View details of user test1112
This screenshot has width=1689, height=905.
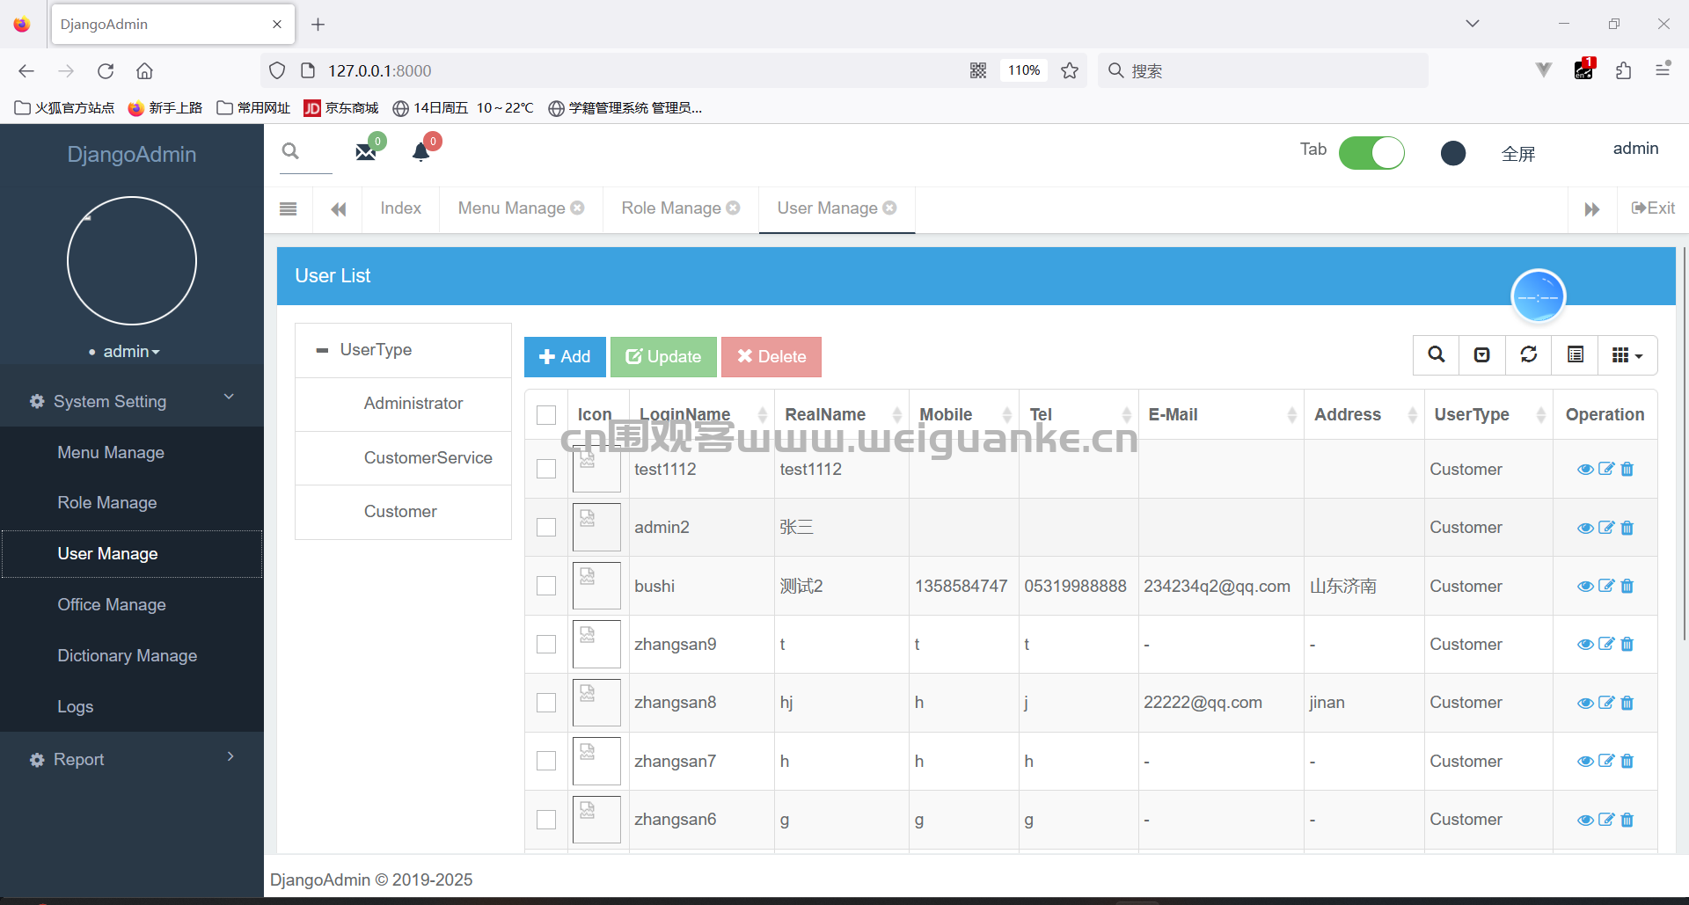pyautogui.click(x=1585, y=470)
